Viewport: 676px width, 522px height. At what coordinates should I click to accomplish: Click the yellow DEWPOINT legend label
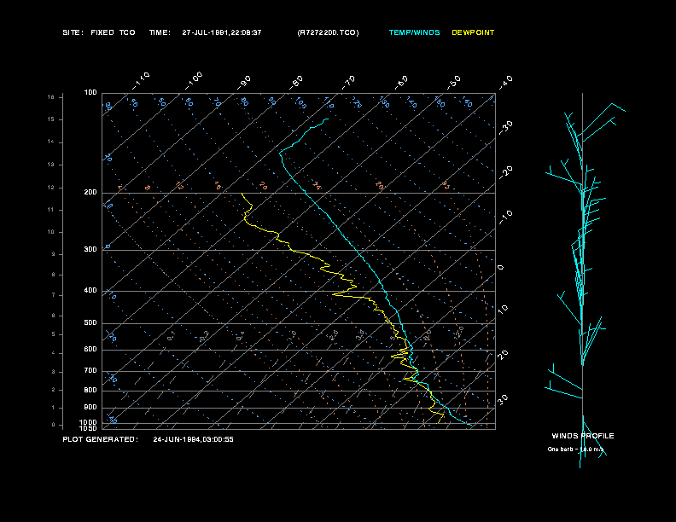point(473,32)
